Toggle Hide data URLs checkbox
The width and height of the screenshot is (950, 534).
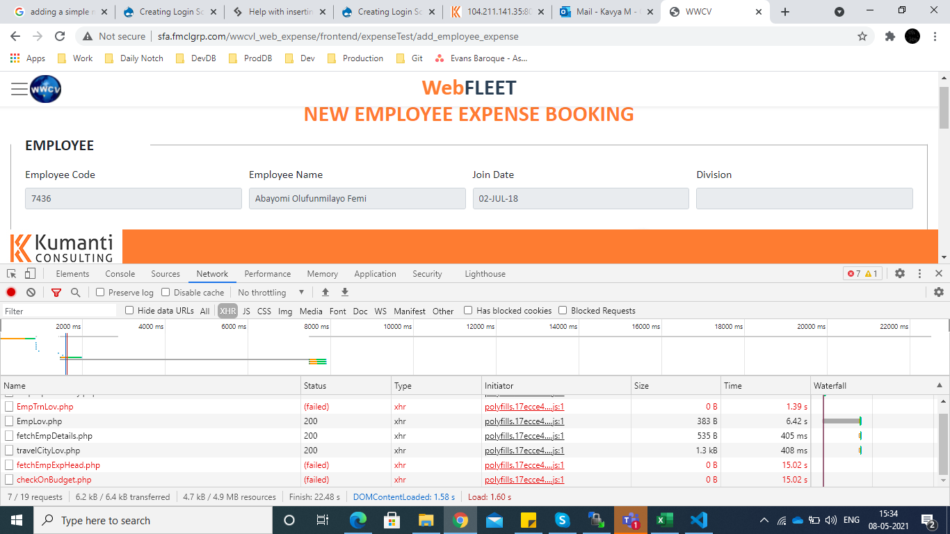coord(129,310)
